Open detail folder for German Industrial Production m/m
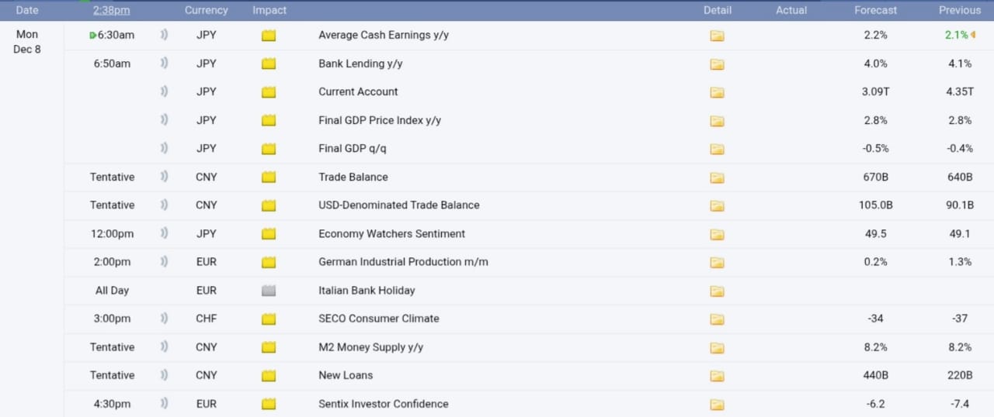The width and height of the screenshot is (994, 417). [717, 263]
